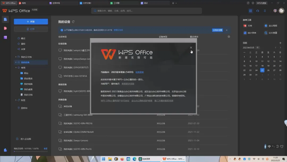Switch to the 应用市场 tab
The height and width of the screenshot is (162, 287).
click(x=63, y=3)
